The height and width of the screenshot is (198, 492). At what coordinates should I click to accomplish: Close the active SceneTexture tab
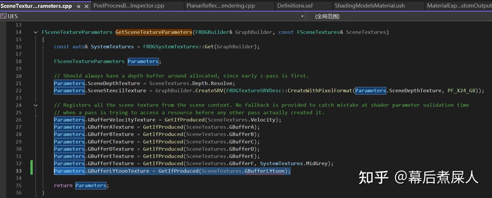coord(86,6)
